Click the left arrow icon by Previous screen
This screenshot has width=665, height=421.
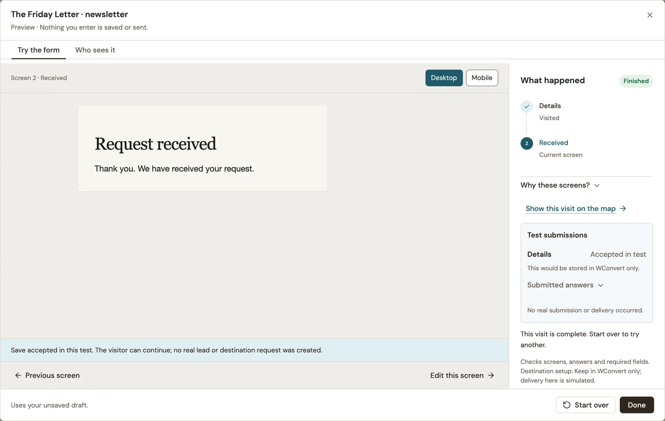click(x=18, y=375)
